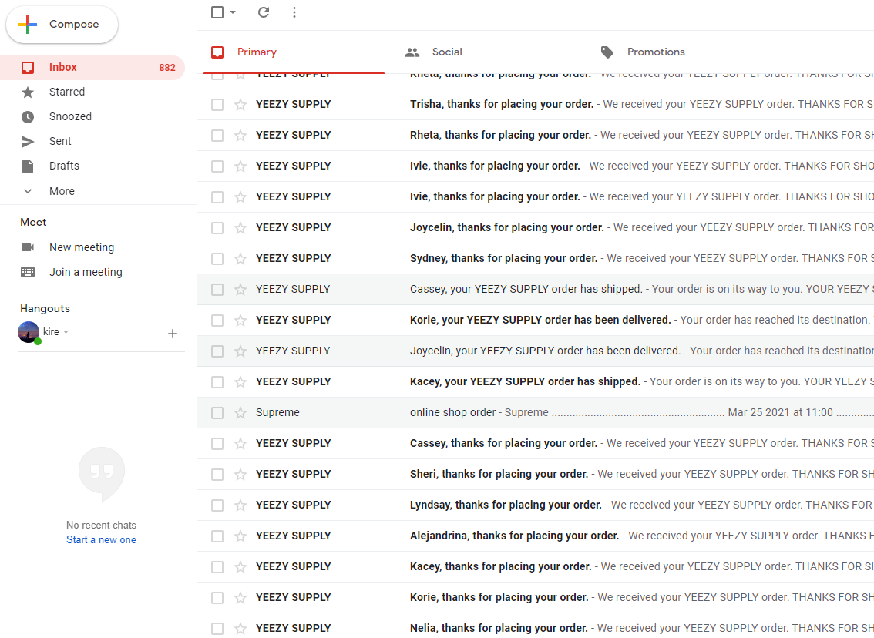Click the kire profile avatar
Screen dimensions: 874x638
(x=29, y=332)
